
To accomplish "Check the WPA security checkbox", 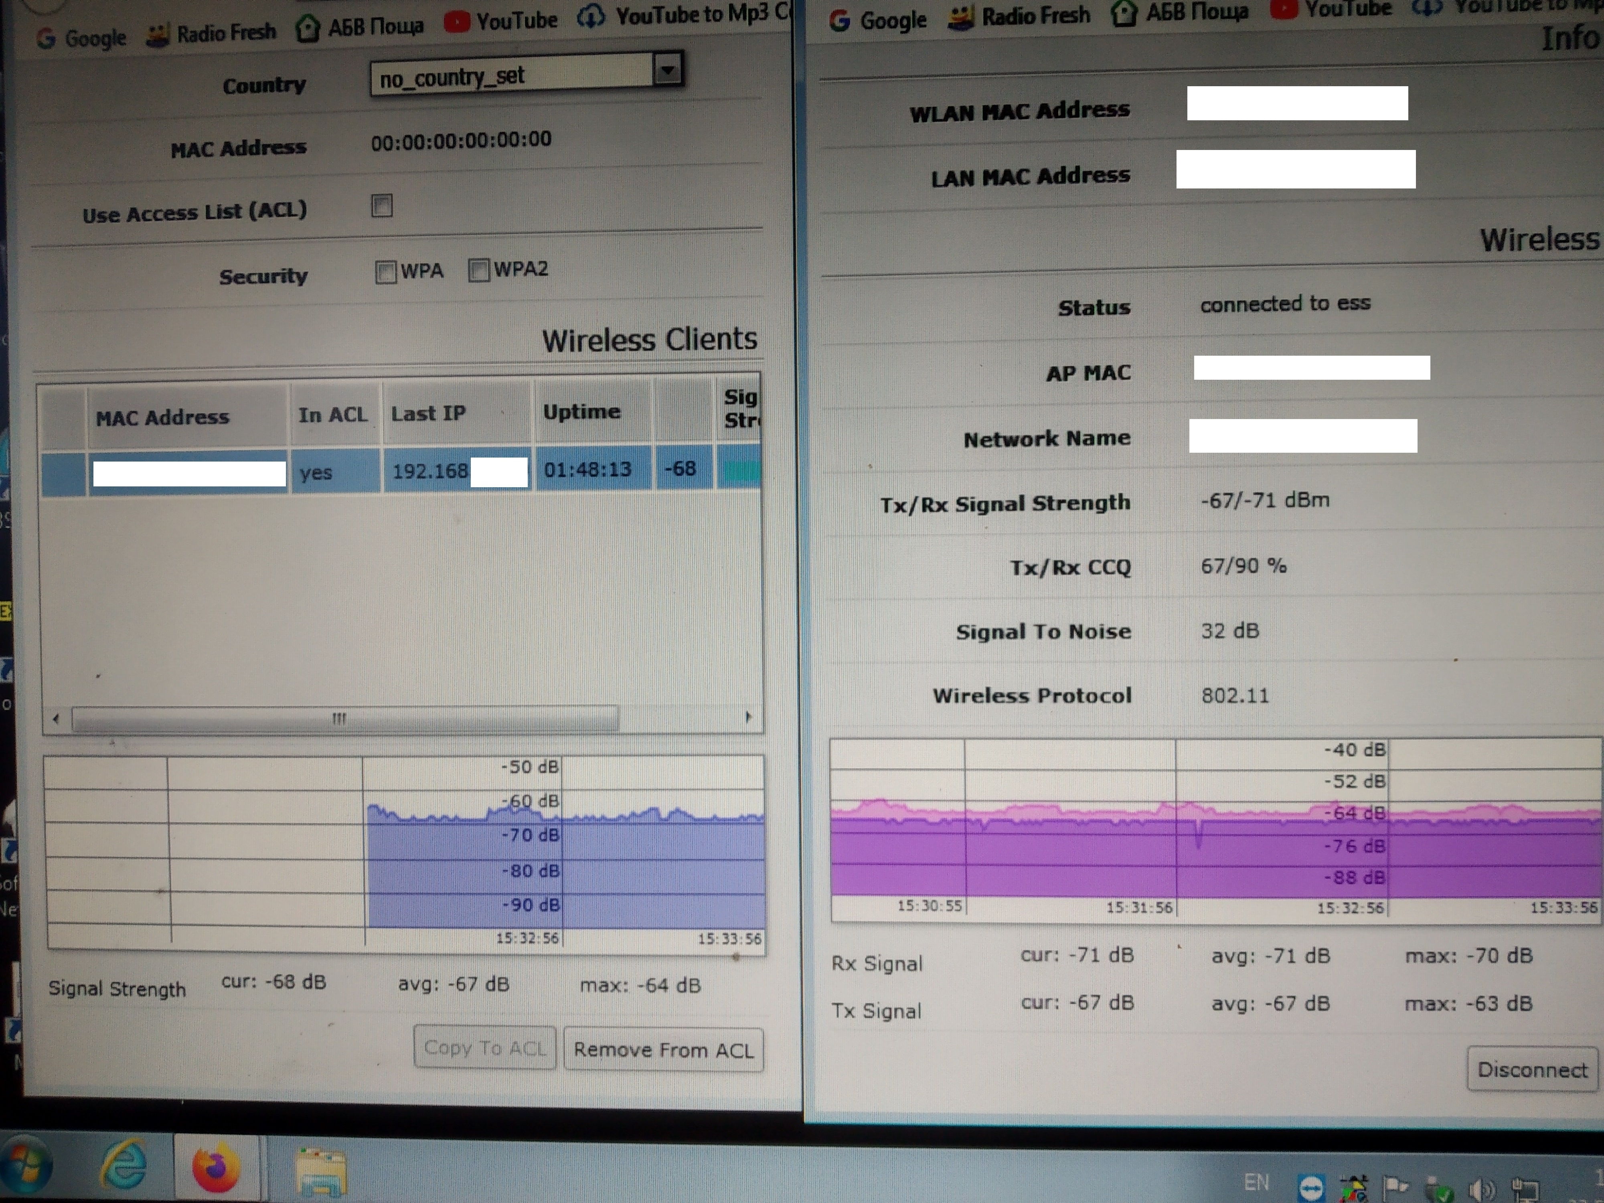I will (386, 273).
